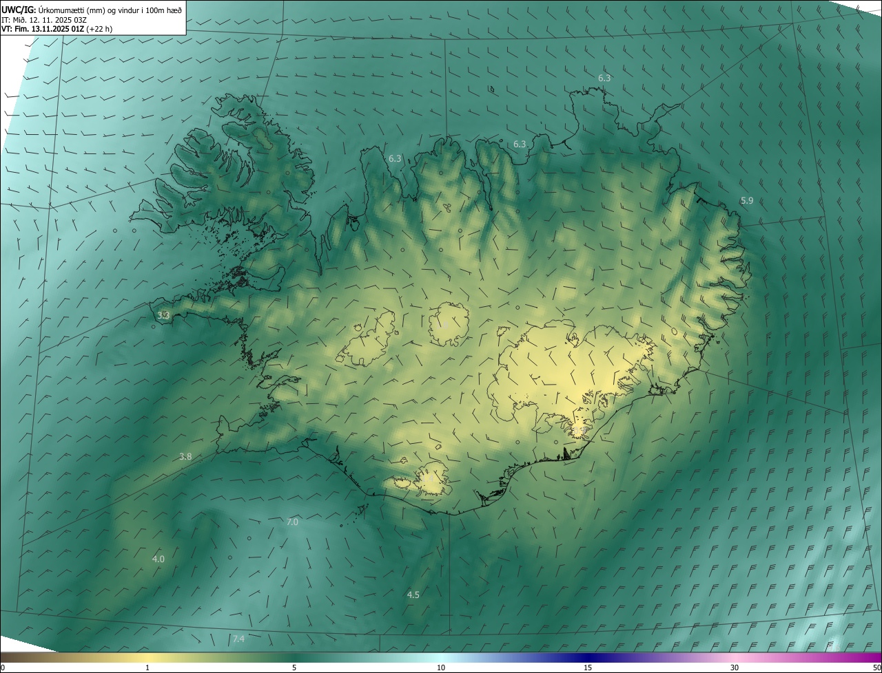The image size is (882, 673).
Task: Click the 3.3 value on Snæfellsnes peninsula
Action: (x=163, y=315)
